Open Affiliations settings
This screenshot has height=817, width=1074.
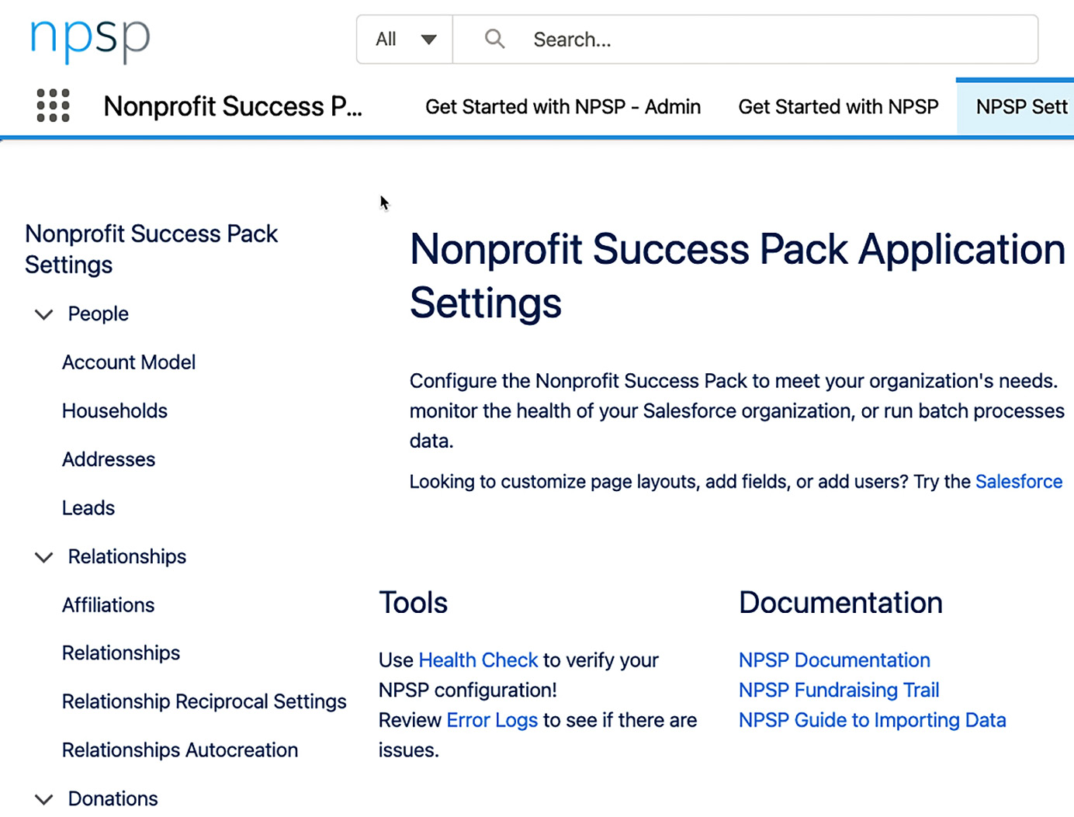pyautogui.click(x=109, y=604)
